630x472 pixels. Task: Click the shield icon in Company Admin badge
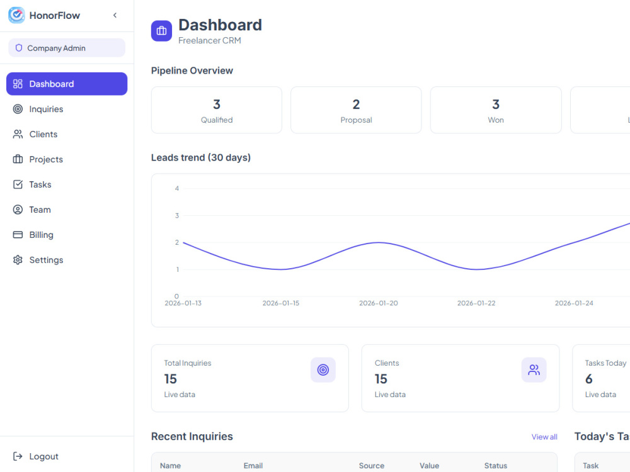tap(19, 48)
